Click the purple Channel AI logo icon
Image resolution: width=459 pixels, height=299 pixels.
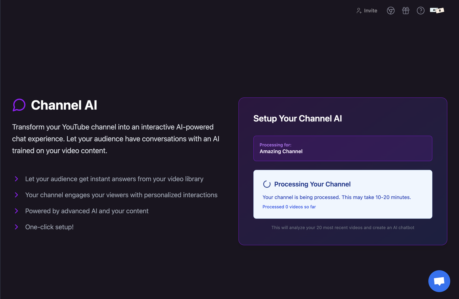coord(19,105)
